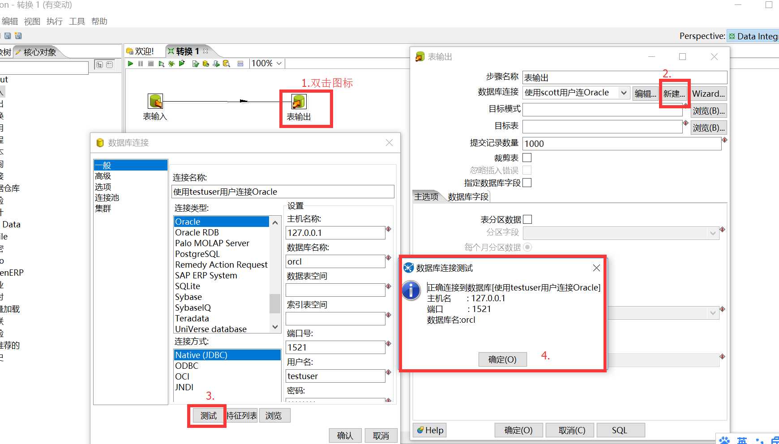The image size is (779, 444).
Task: Choose ODBC in the 连接方式 list
Action: pos(227,366)
